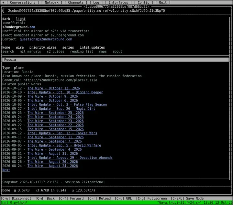Click the s2underground.com site title
233x205 pixels.
19,27
